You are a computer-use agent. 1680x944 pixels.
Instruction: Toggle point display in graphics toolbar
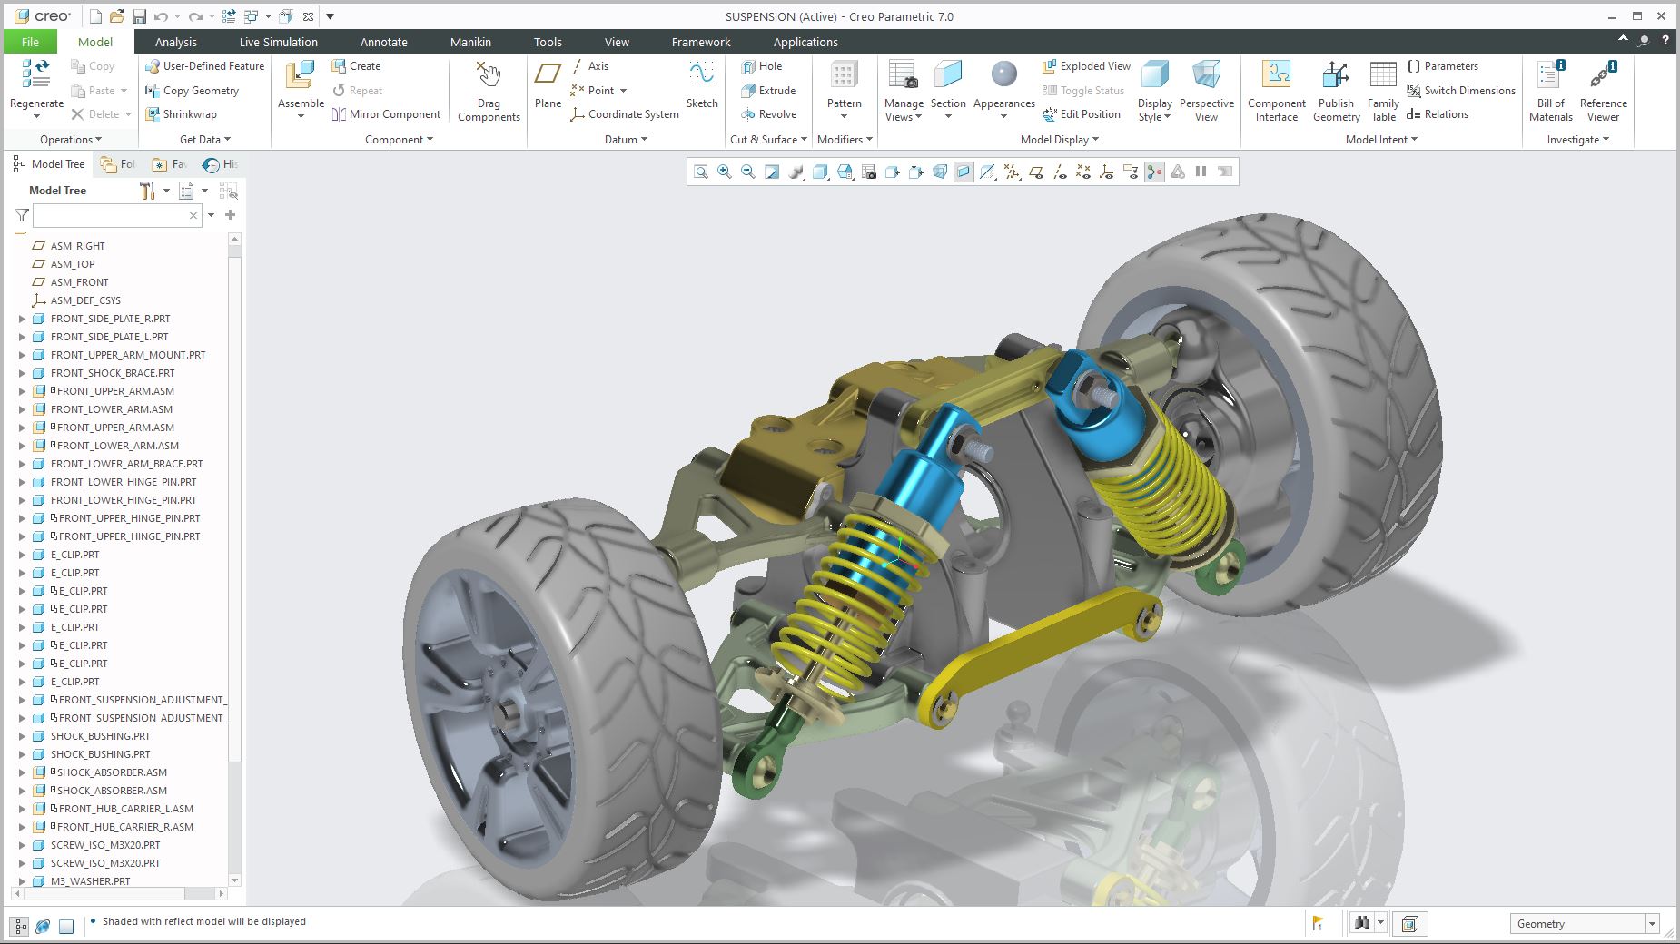tap(1083, 172)
